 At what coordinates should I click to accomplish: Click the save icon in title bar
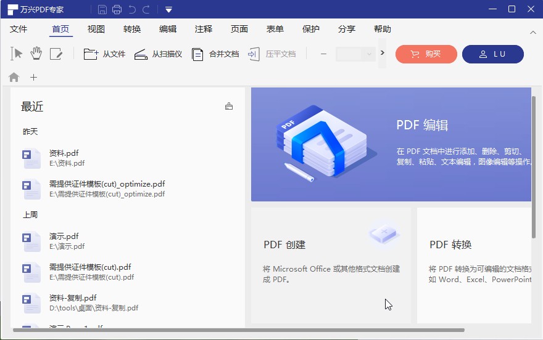coord(102,9)
